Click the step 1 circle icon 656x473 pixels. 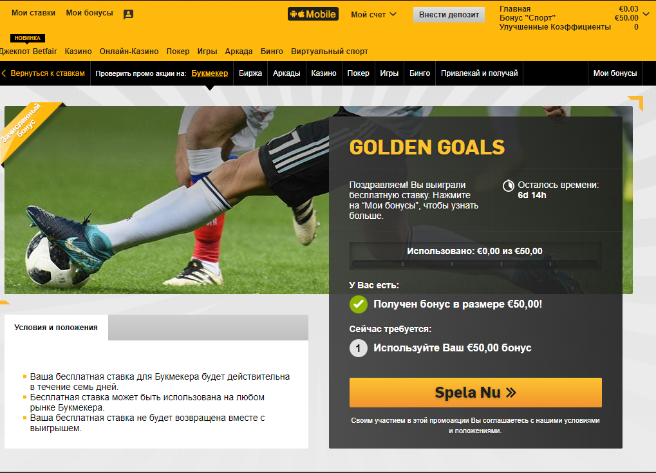[358, 348]
